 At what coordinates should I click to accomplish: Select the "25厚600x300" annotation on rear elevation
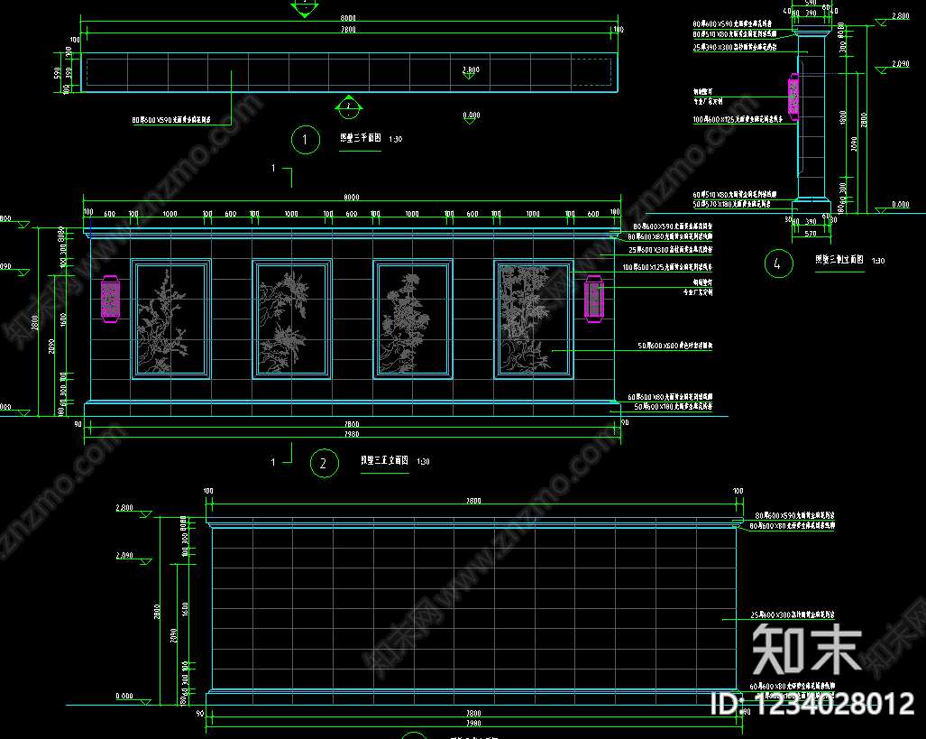pyautogui.click(x=793, y=614)
